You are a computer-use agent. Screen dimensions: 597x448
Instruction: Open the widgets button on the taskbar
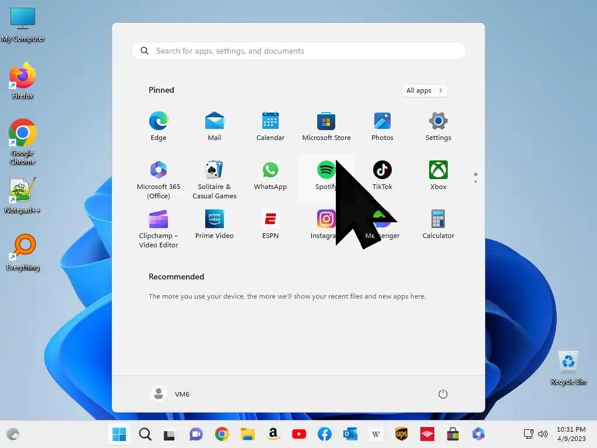[x=13, y=434]
